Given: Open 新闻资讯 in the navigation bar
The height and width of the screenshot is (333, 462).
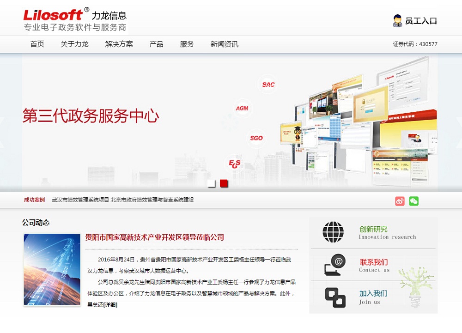Looking at the screenshot, I should coord(225,44).
